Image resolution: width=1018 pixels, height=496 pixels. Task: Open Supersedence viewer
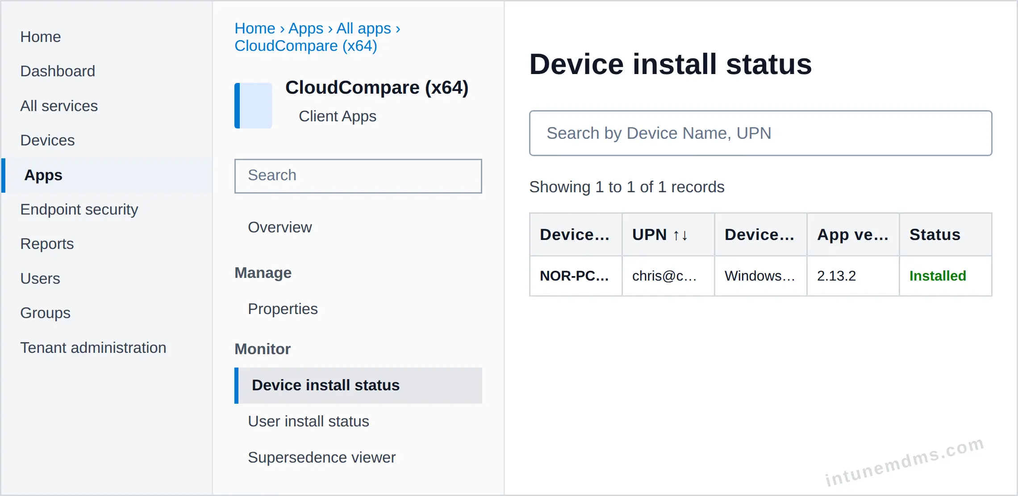(321, 457)
